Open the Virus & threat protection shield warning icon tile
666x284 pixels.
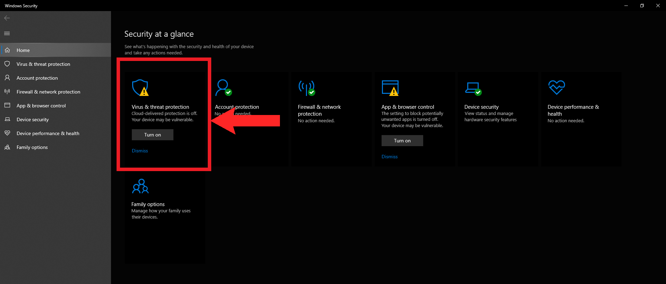[140, 88]
